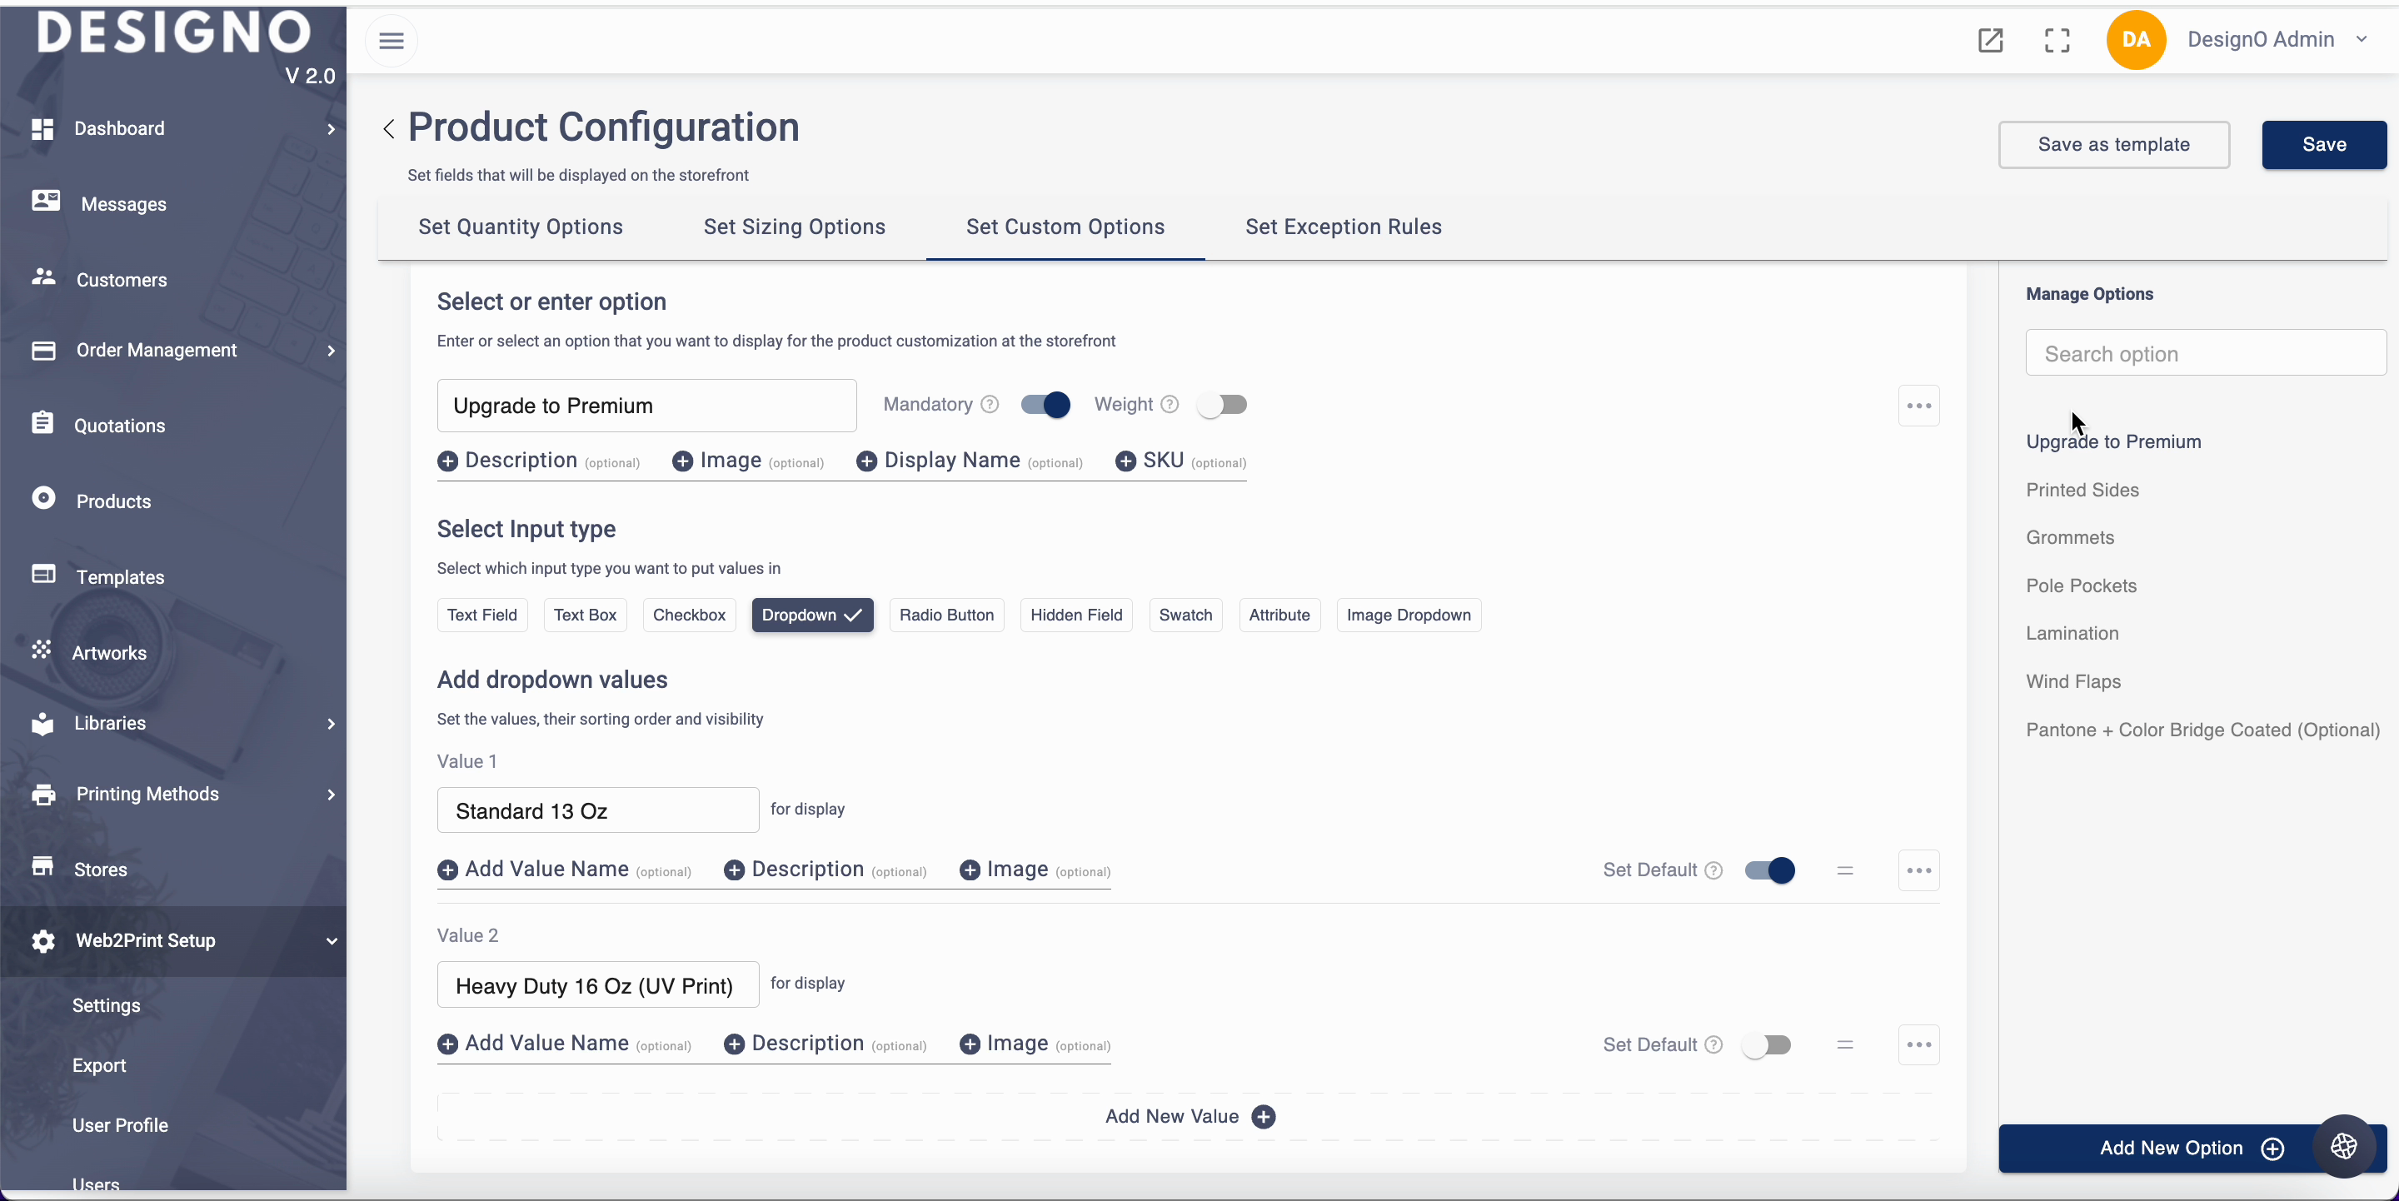Switch to Set Exception Rules tab
The width and height of the screenshot is (2399, 1201).
1343,227
